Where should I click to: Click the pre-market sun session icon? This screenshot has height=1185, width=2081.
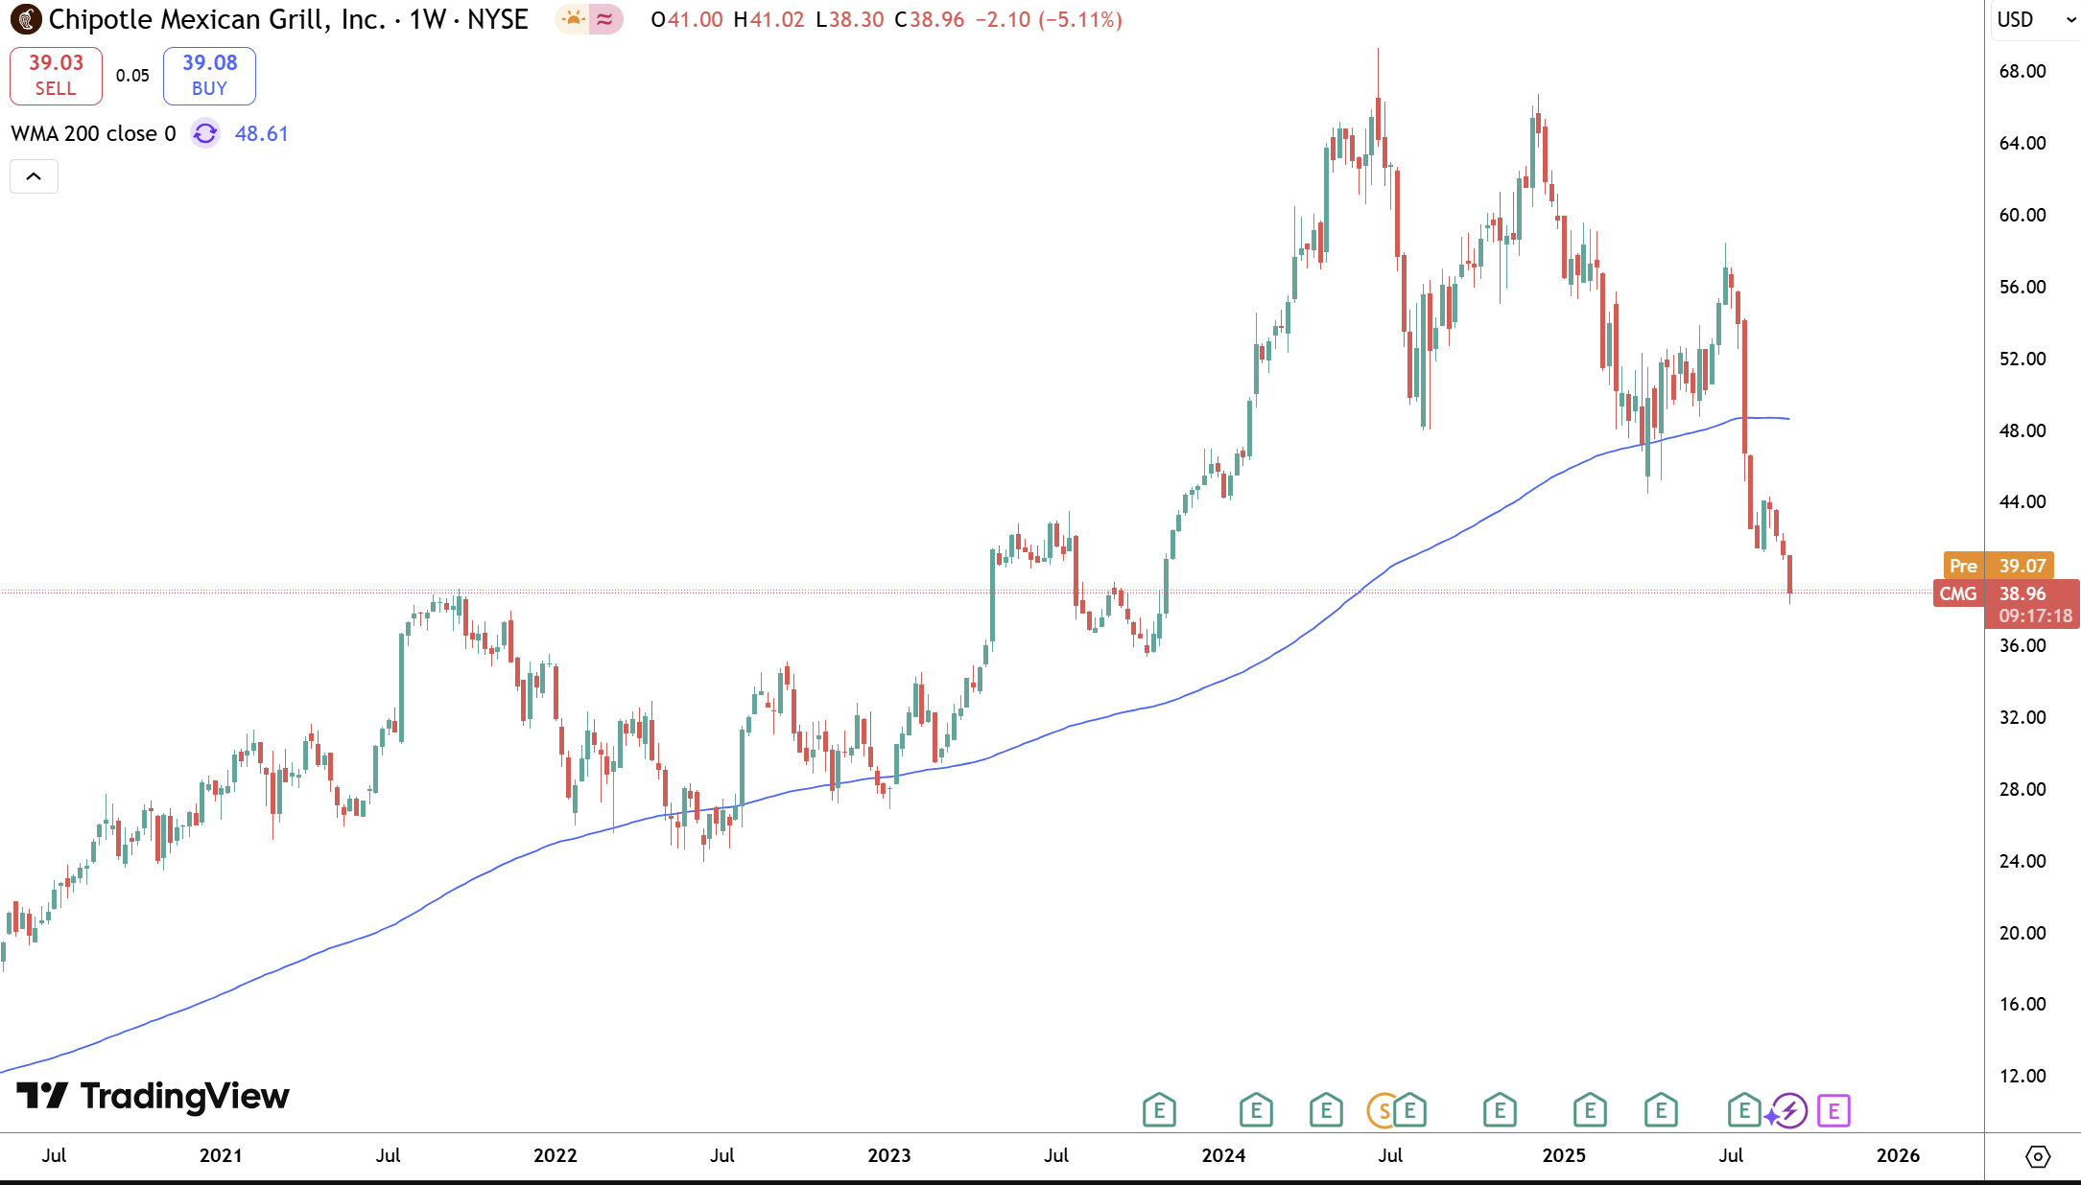573,19
